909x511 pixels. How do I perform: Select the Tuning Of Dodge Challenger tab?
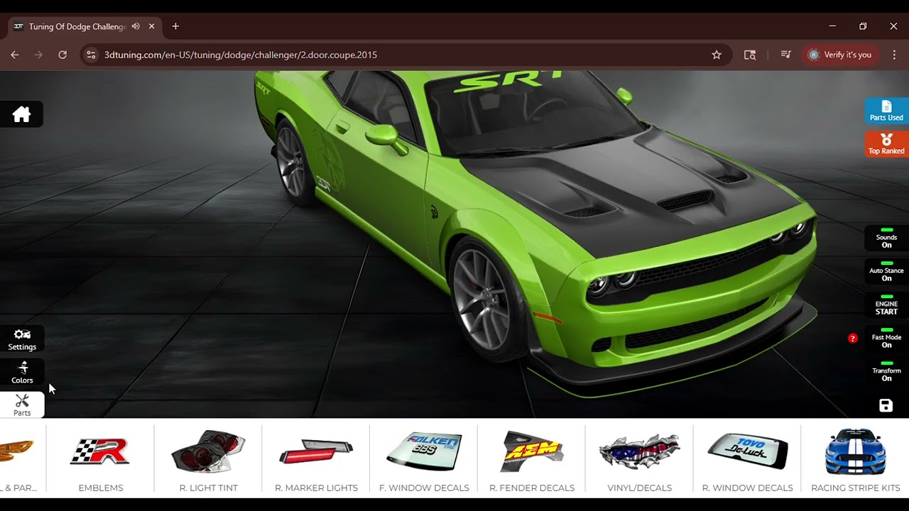pyautogui.click(x=77, y=26)
